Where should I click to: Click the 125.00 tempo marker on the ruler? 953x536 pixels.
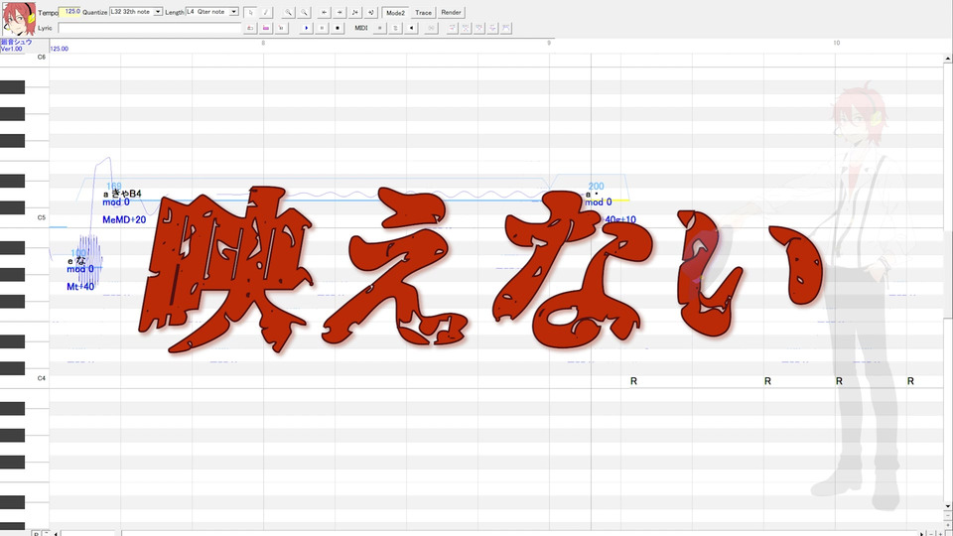coord(59,49)
